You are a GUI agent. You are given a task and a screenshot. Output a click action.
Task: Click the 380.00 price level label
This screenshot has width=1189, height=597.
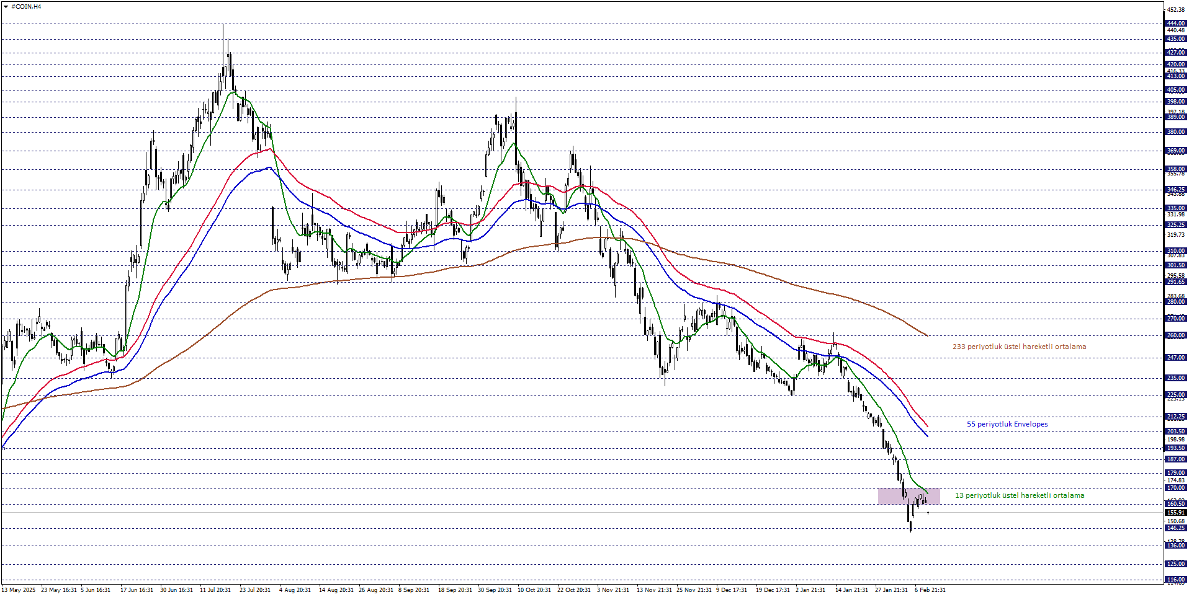tap(1175, 132)
